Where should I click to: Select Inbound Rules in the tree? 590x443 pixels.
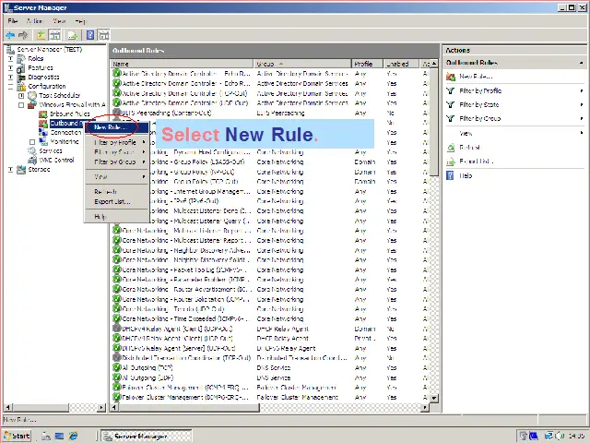pos(70,114)
